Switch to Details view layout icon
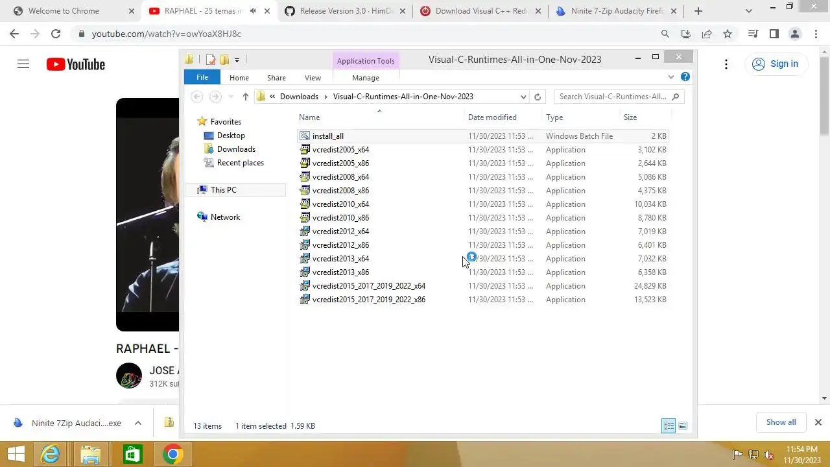 [669, 425]
